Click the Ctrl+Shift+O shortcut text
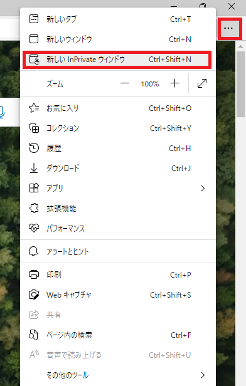This screenshot has width=246, height=386. 170,108
